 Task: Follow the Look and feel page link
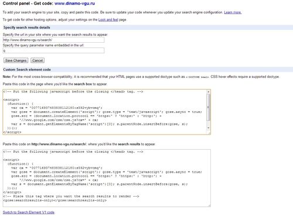coord(108,20)
